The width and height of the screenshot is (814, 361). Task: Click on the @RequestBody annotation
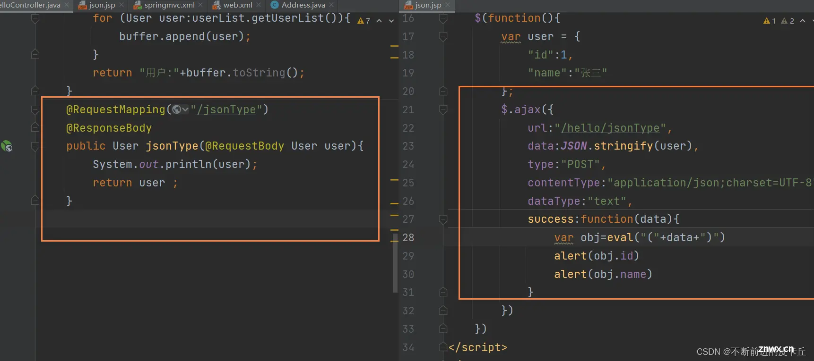244,146
